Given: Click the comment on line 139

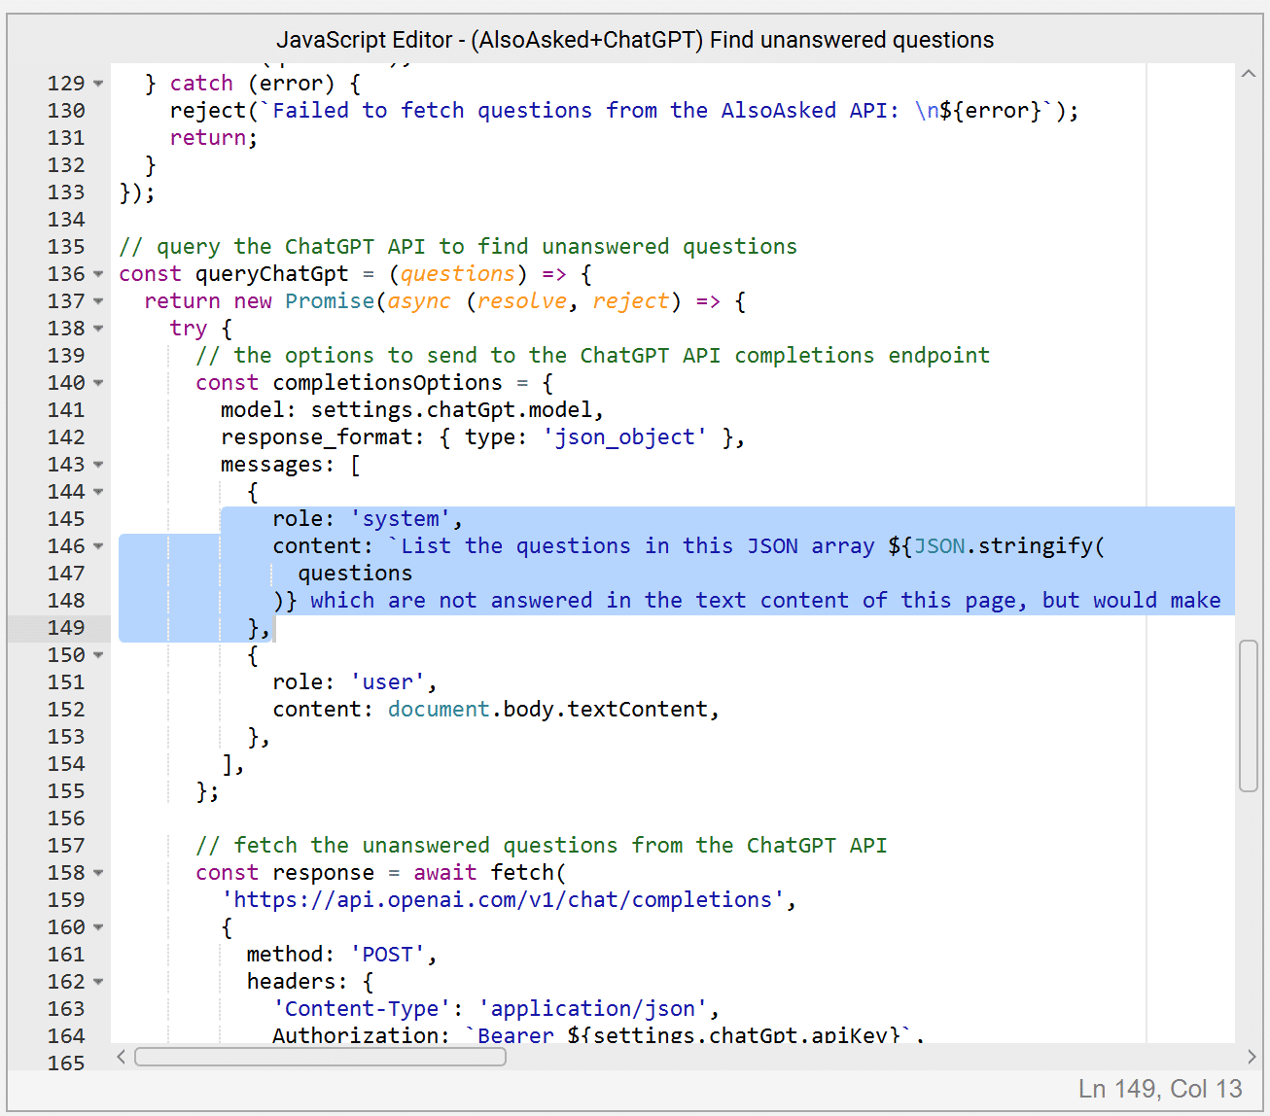Looking at the screenshot, I should click(593, 356).
